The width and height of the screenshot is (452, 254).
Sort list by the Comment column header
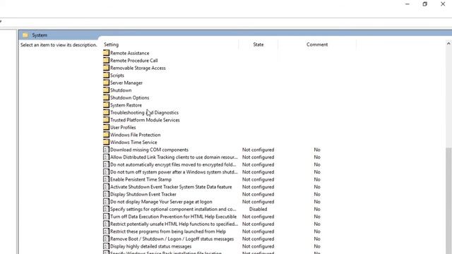coord(317,44)
